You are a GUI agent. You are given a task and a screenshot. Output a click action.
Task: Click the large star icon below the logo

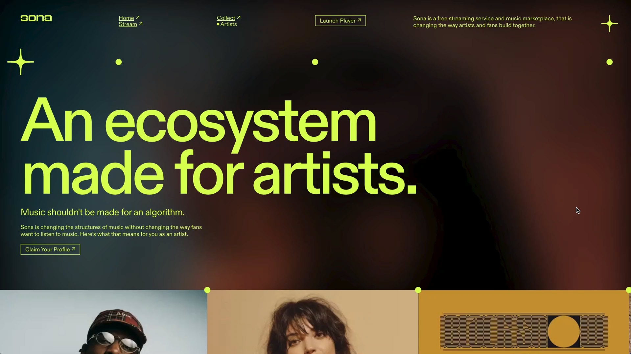click(x=21, y=62)
